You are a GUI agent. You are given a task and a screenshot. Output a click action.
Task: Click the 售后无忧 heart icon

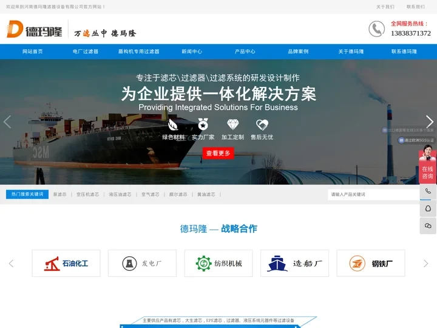[x=262, y=125]
